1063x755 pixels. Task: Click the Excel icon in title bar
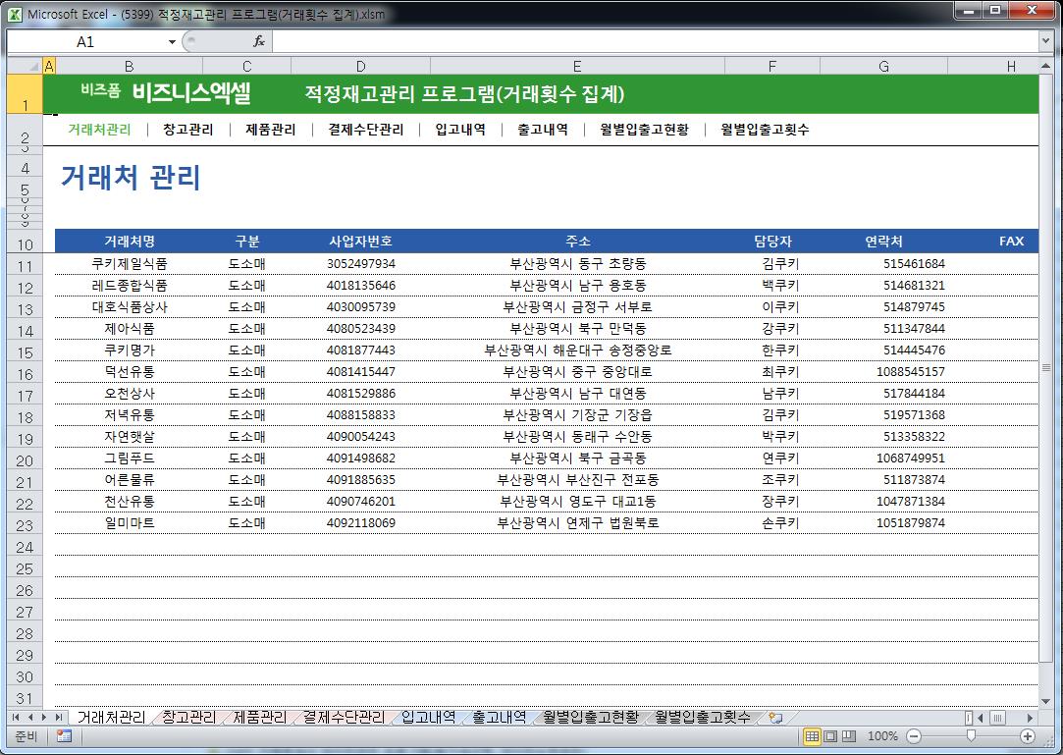pyautogui.click(x=15, y=14)
